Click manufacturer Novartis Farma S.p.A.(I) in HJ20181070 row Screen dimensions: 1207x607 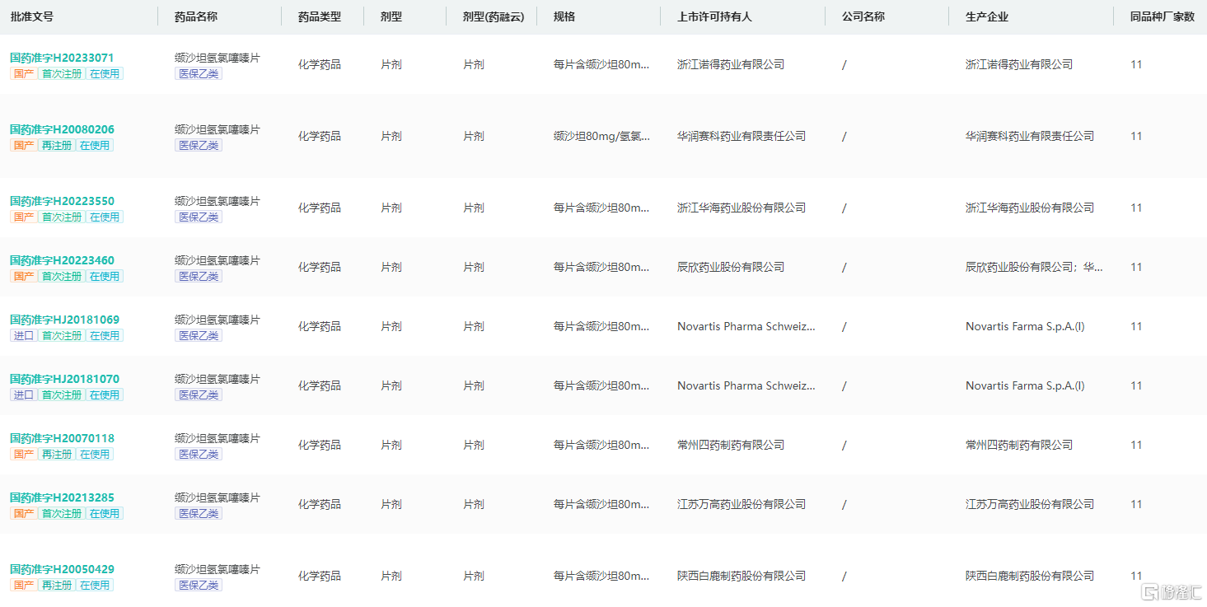[x=1025, y=385]
